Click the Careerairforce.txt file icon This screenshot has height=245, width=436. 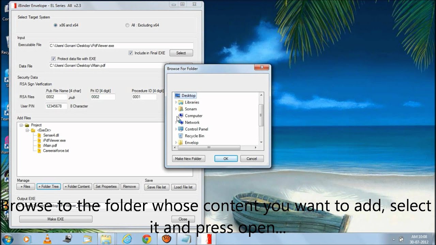(x=39, y=150)
